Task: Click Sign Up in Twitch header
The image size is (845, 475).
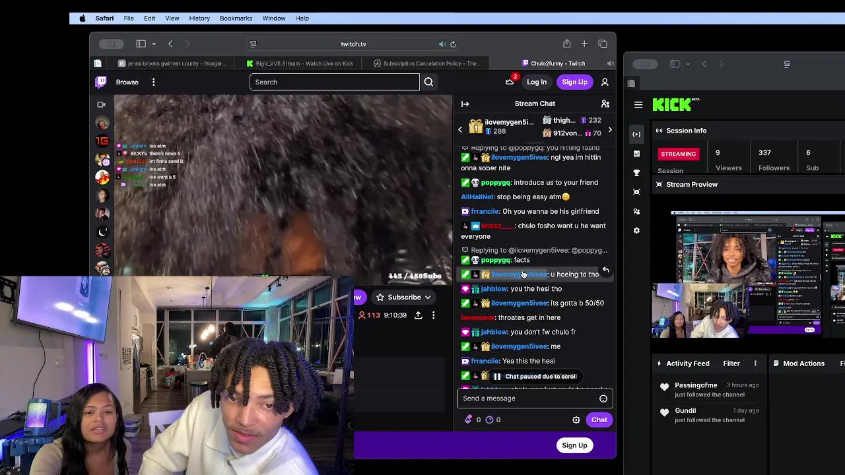Action: [574, 82]
